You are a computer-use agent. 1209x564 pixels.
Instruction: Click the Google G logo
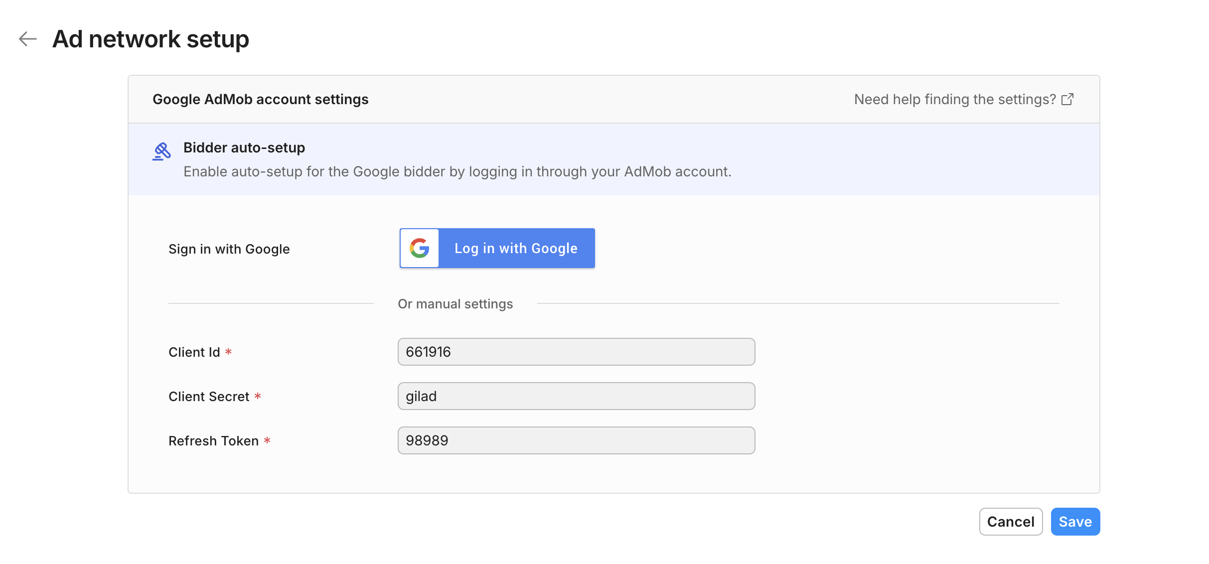coord(420,248)
